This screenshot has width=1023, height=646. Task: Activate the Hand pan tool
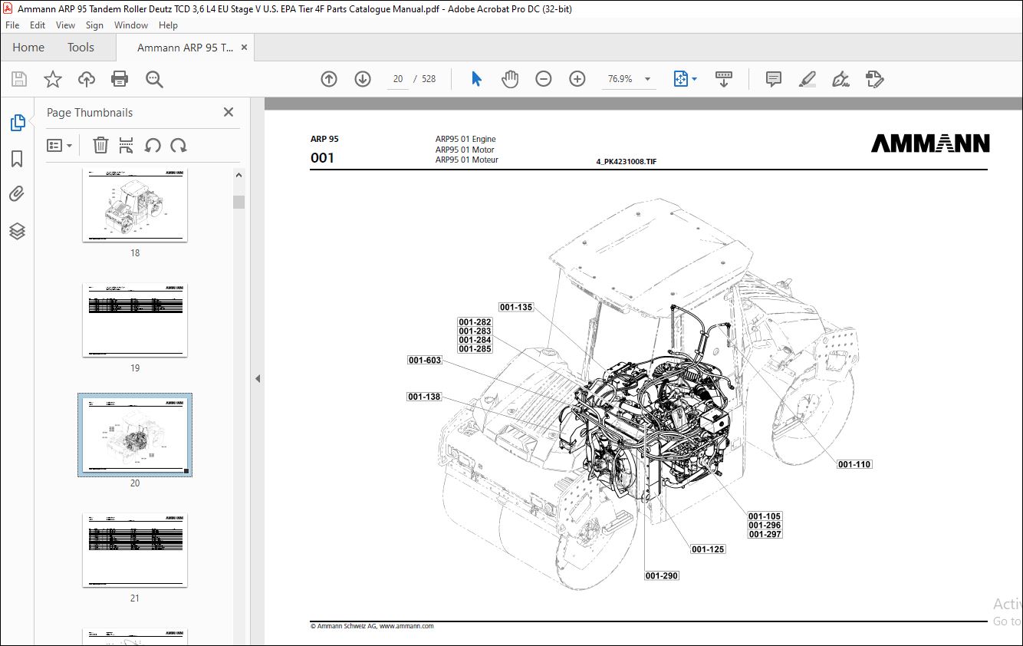[510, 79]
